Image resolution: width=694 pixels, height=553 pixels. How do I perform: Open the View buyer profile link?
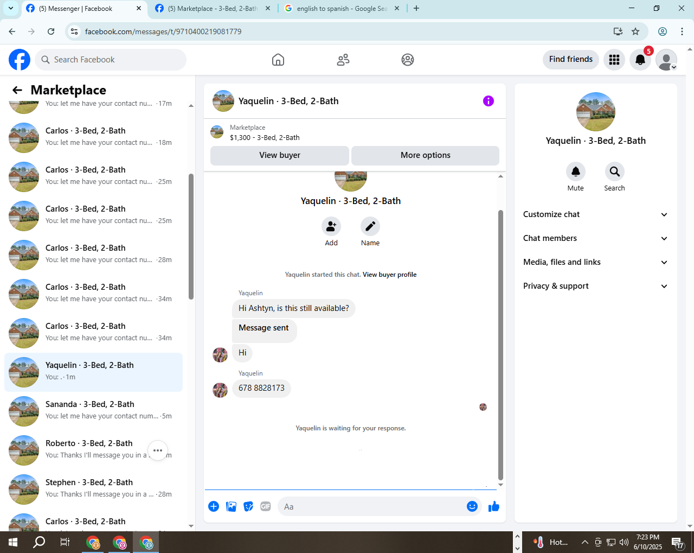(x=389, y=275)
